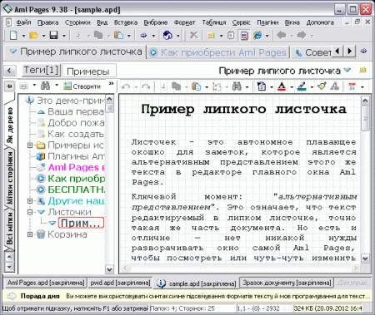Select the Всі мітки vertical tab
The width and height of the screenshot is (375, 315).
pos(10,229)
